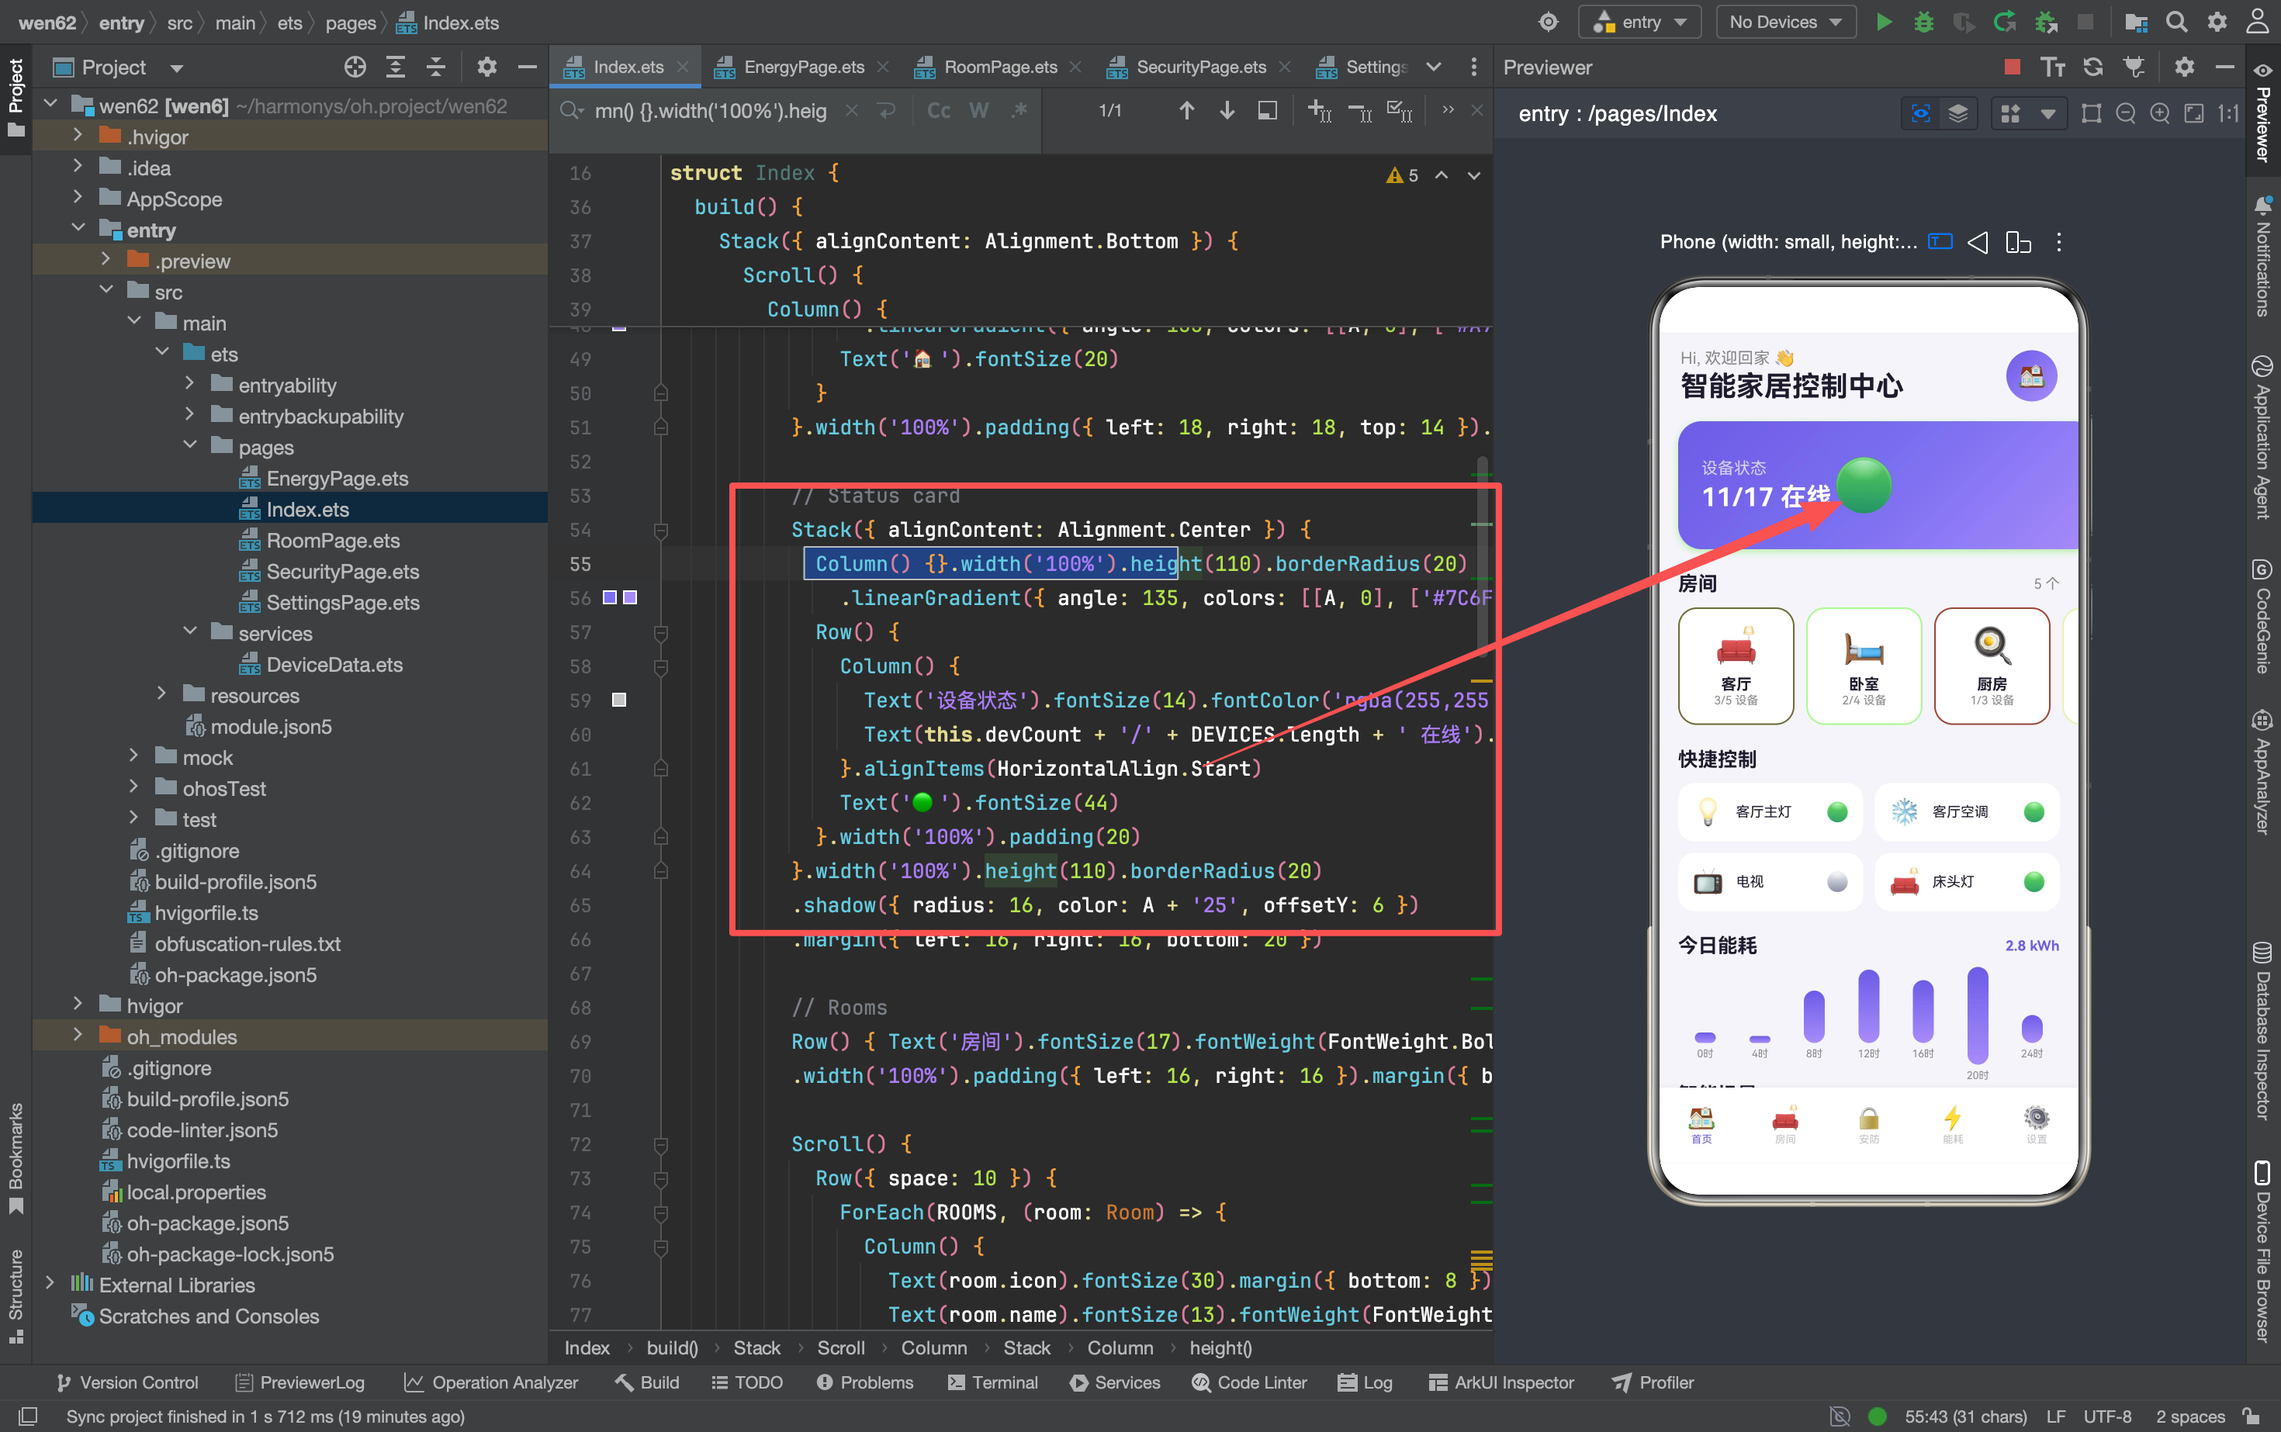The image size is (2281, 1432).
Task: Toggle match case Cc in search bar
Action: [x=939, y=111]
